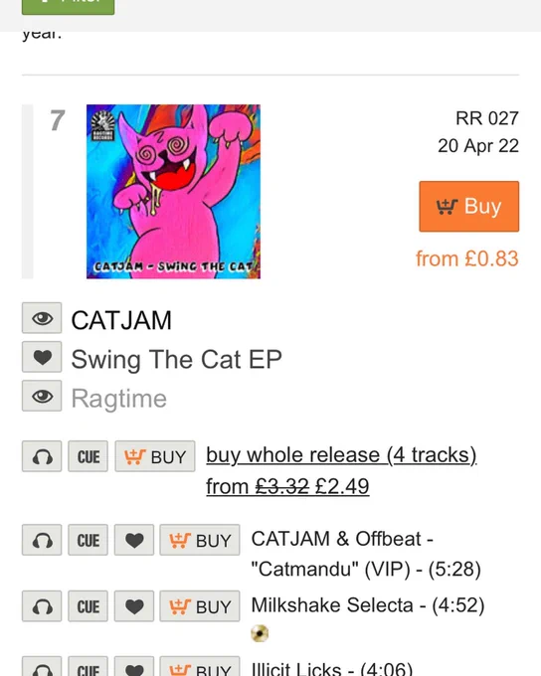Heart the Milkshake Selecta track
Image resolution: width=541 pixels, height=676 pixels.
(134, 606)
